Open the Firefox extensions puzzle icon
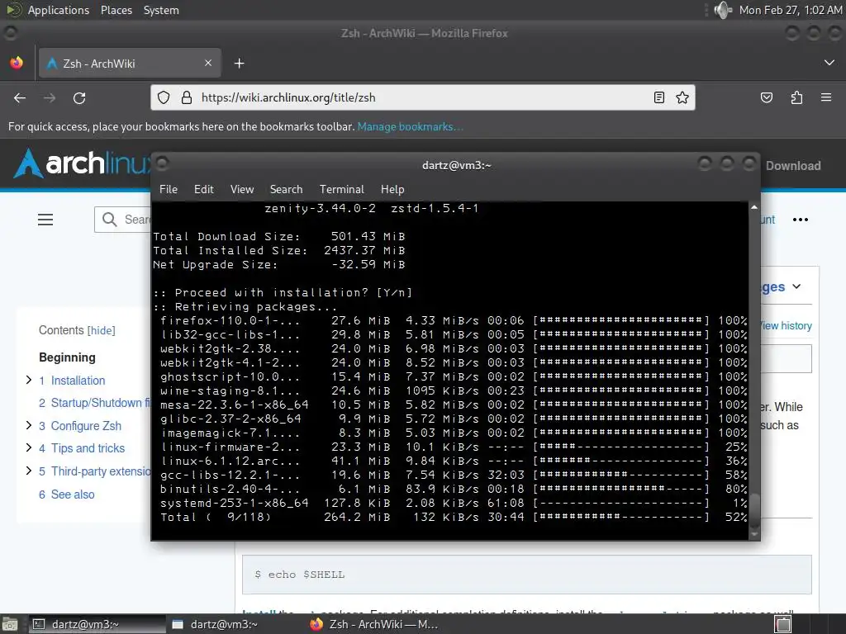846x634 pixels. click(x=797, y=97)
